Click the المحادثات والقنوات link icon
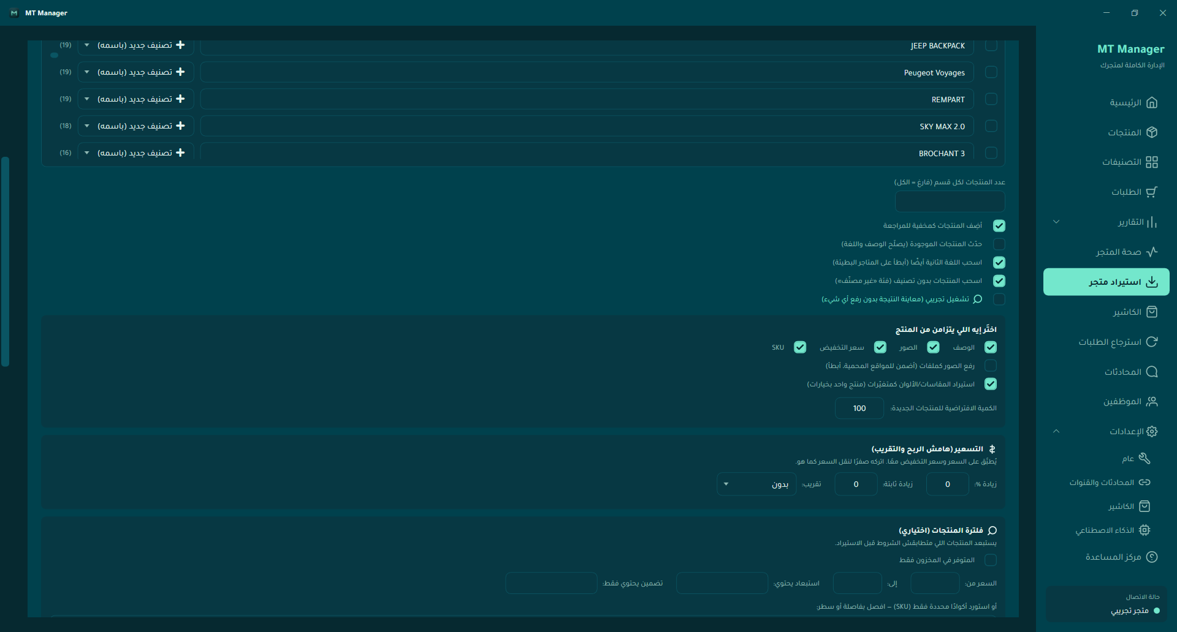Viewport: 1177px width, 632px height. pyautogui.click(x=1145, y=482)
